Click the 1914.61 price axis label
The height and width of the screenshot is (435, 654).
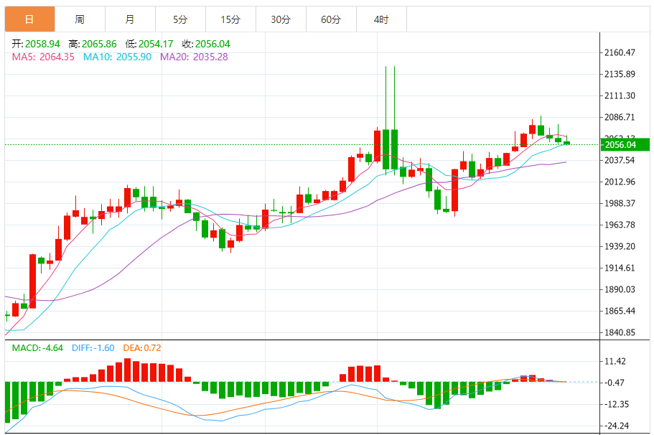click(620, 268)
